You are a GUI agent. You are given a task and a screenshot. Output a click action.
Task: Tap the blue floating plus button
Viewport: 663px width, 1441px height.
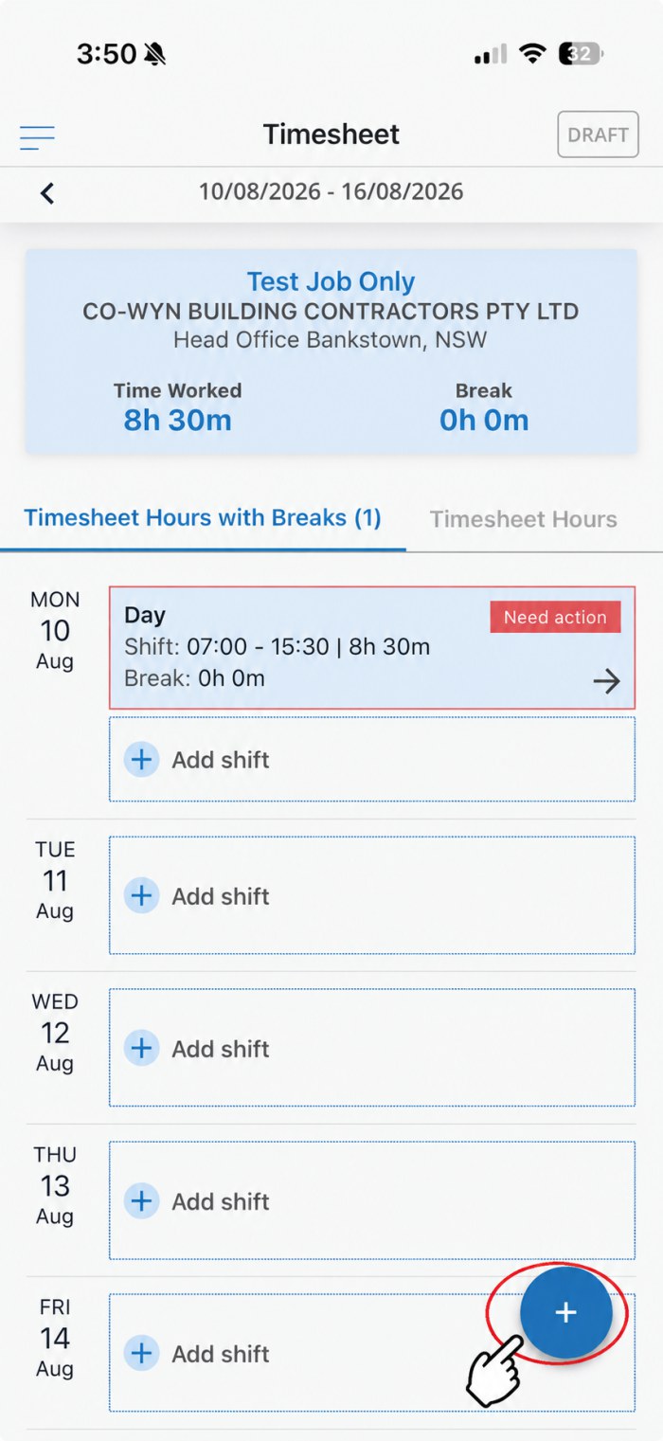[565, 1312]
